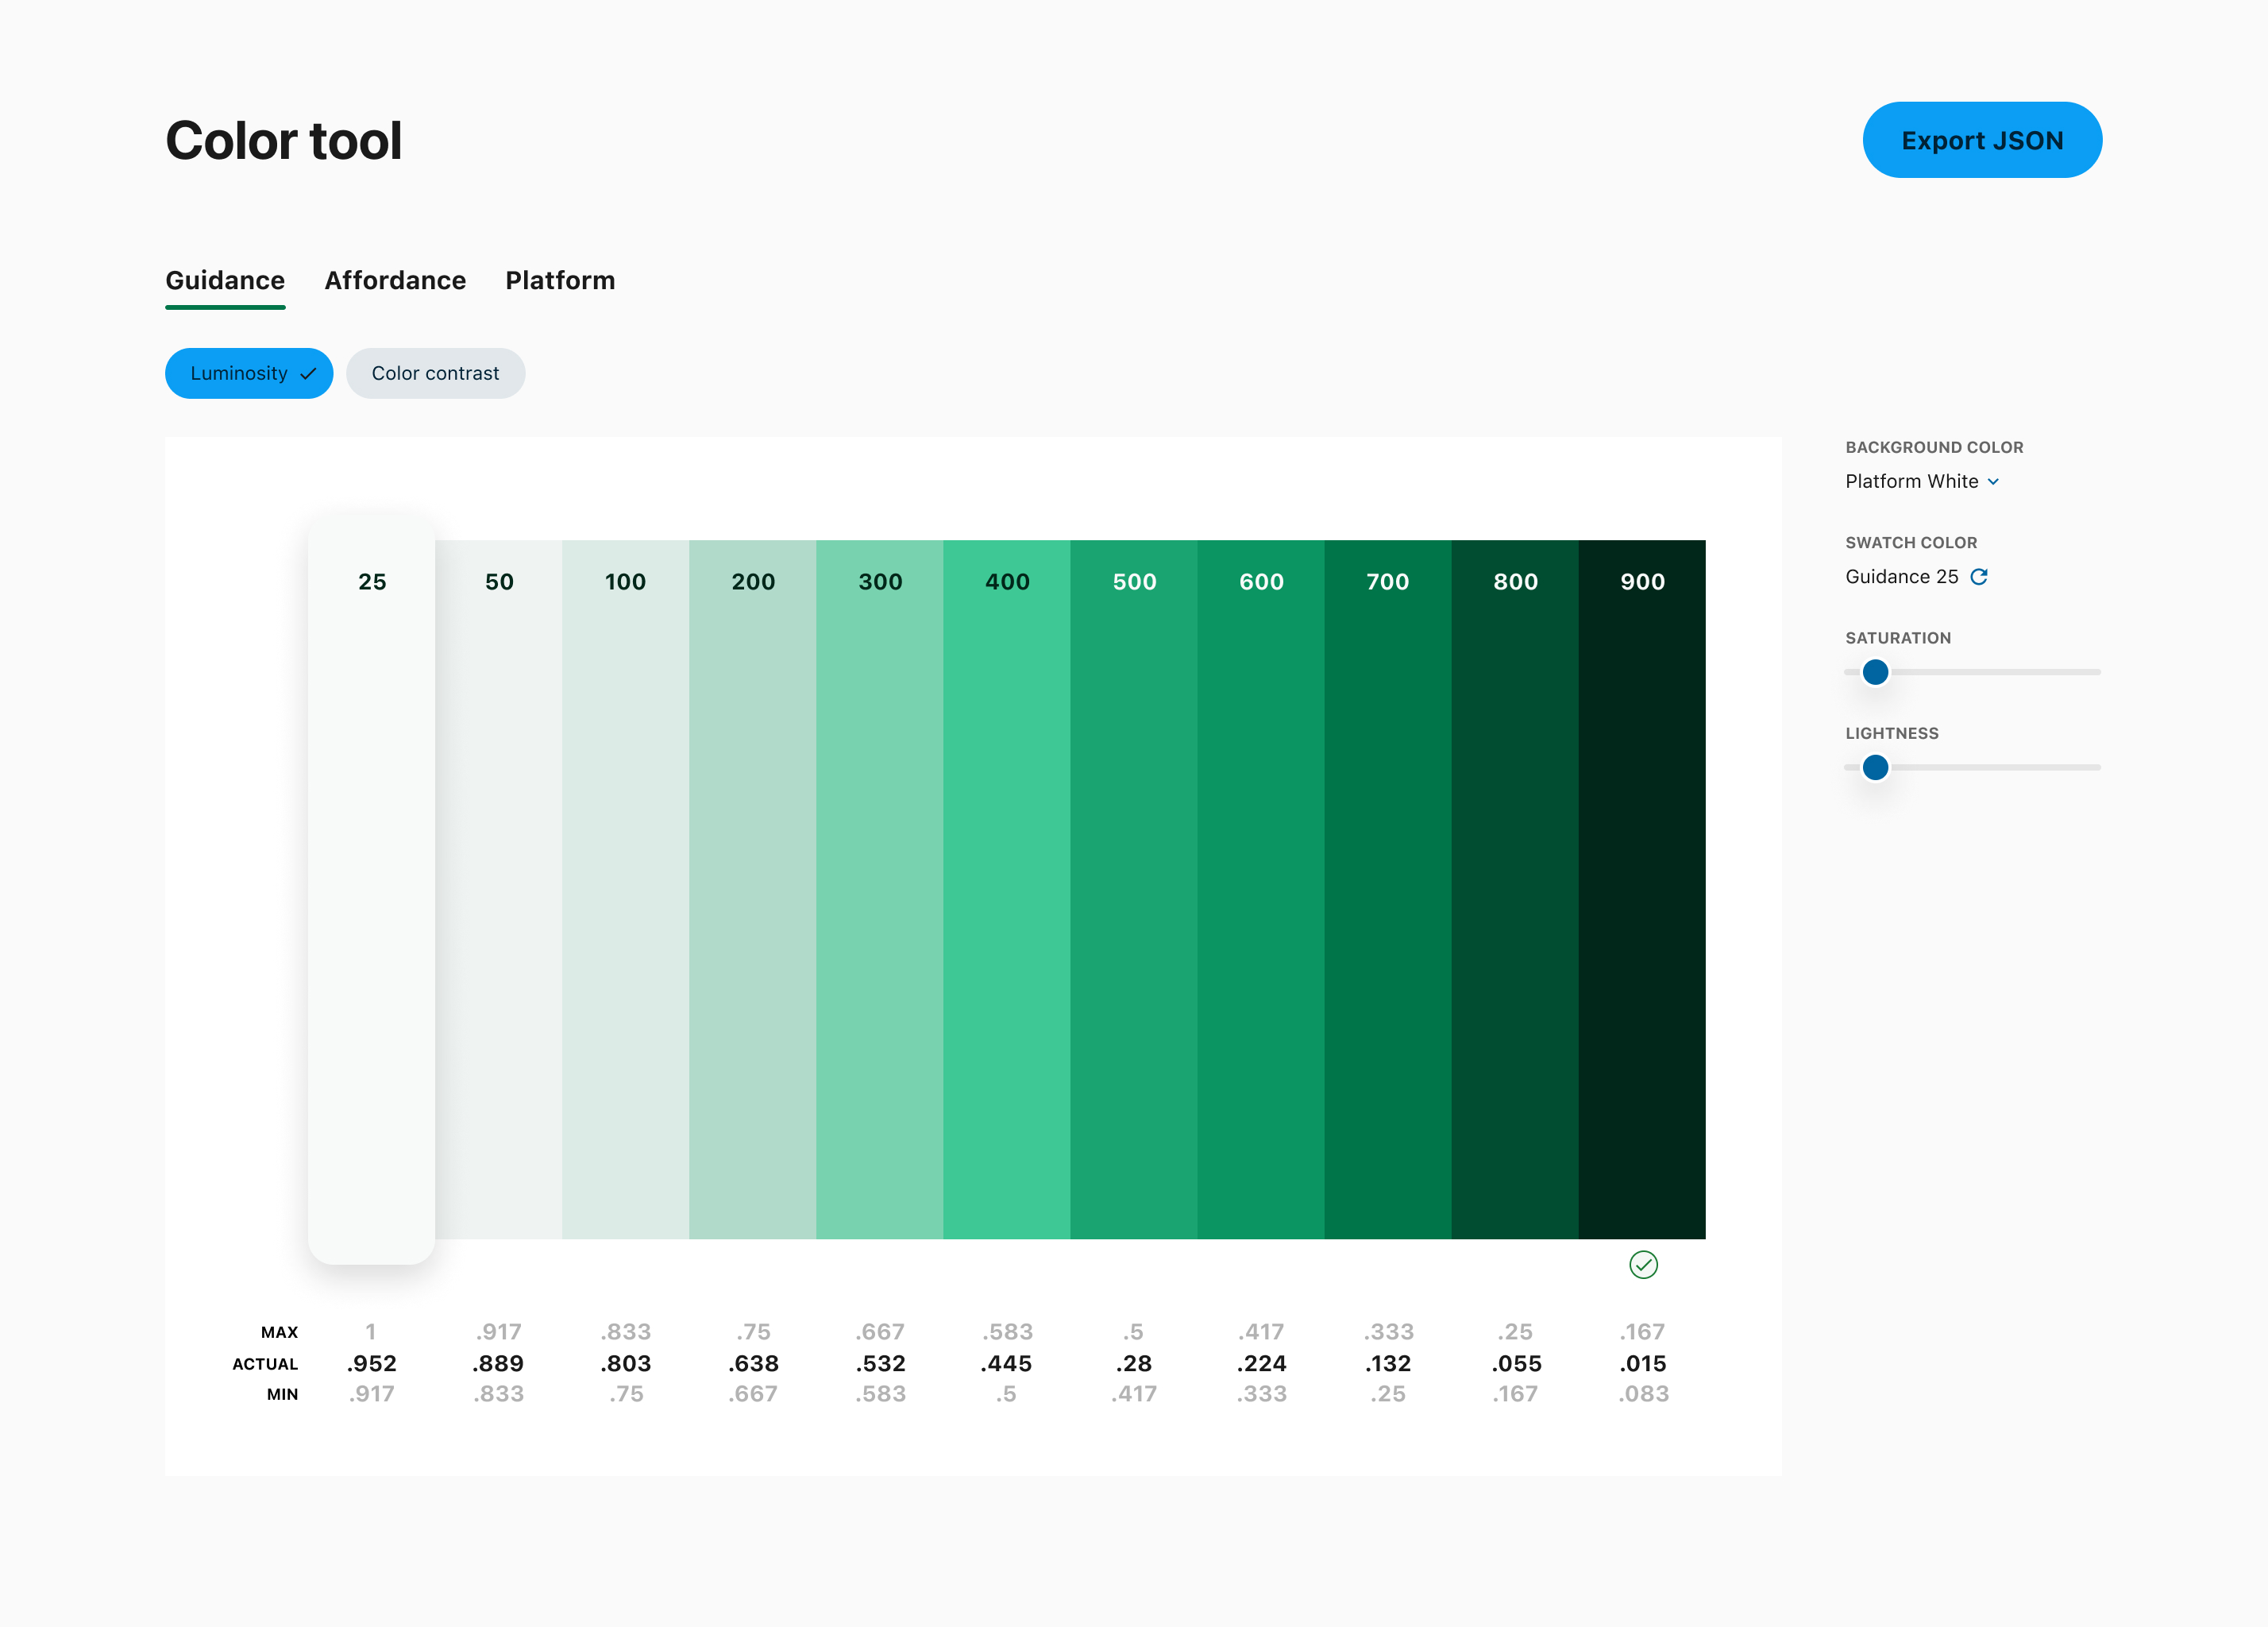2268x1627 pixels.
Task: Open the Platform tab
Action: tap(560, 281)
